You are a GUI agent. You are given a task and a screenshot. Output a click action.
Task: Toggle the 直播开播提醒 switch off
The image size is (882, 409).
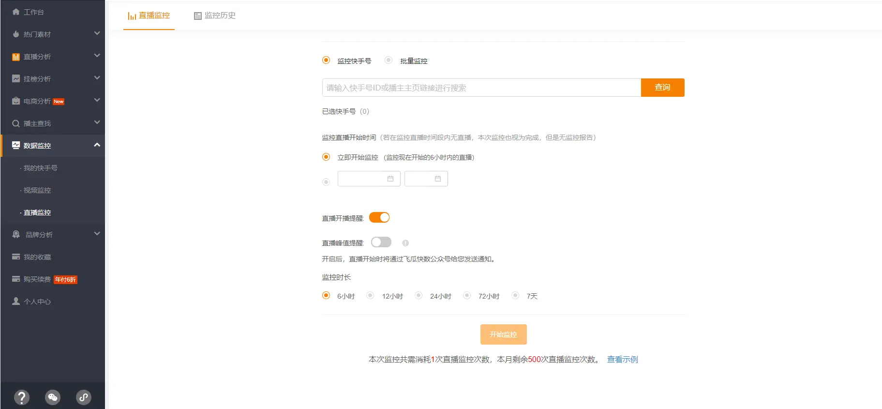pos(379,217)
